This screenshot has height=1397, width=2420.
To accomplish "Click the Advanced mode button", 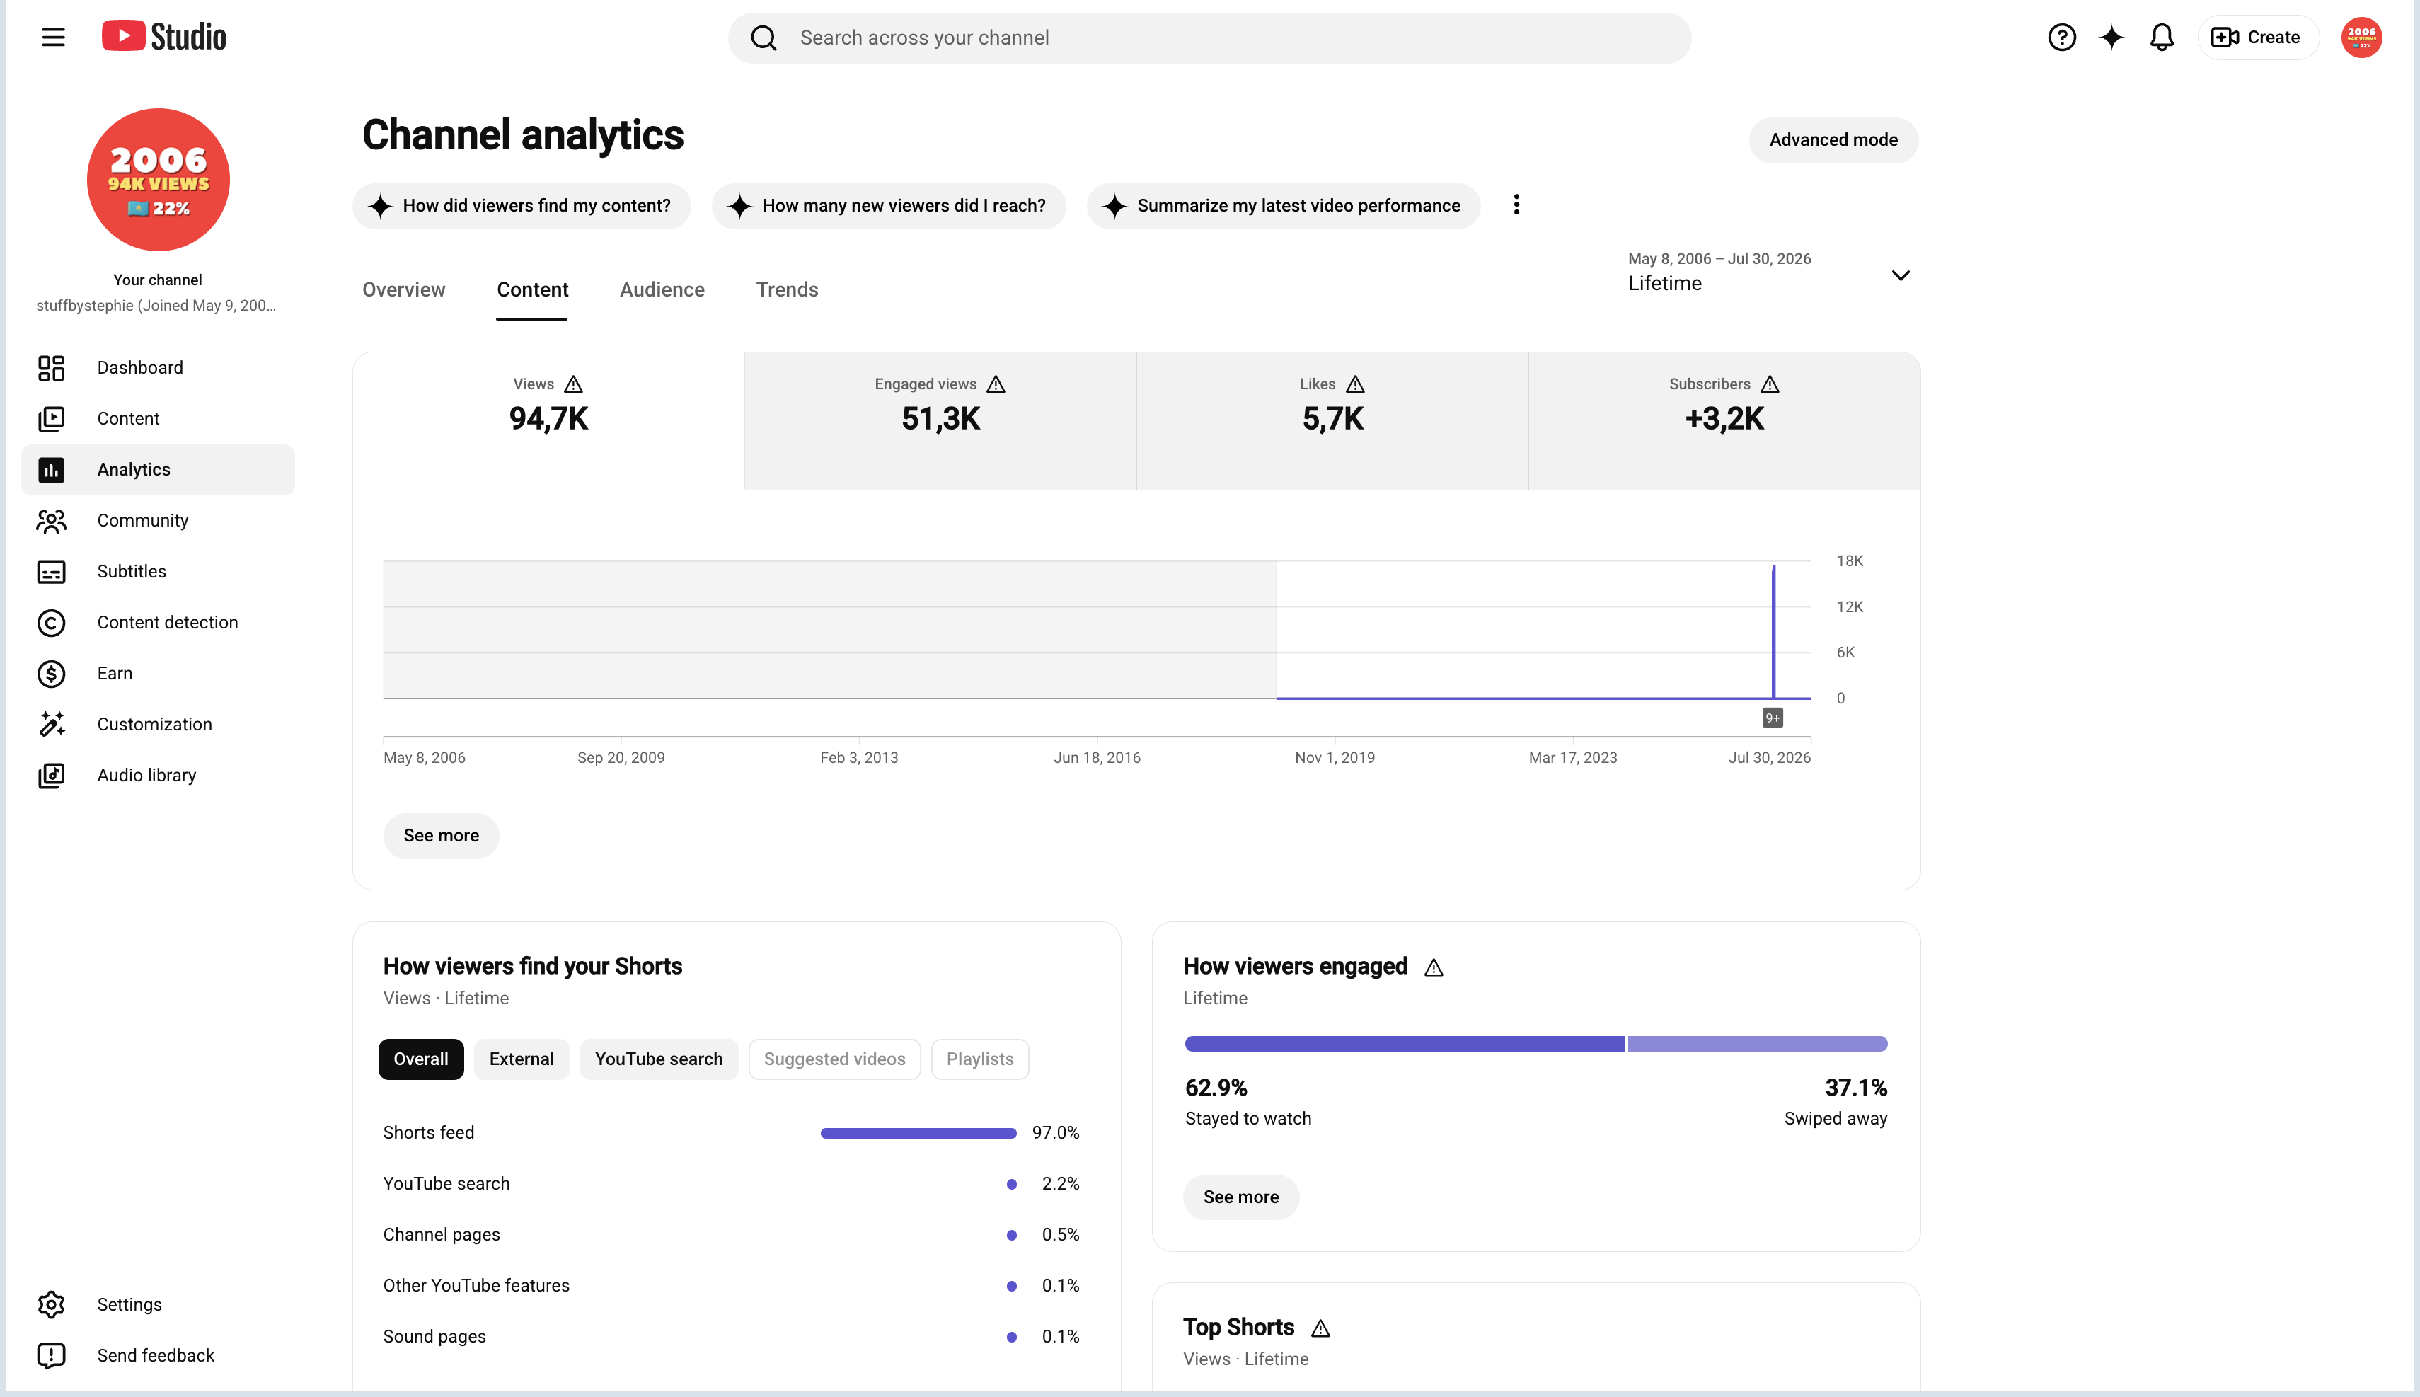I will pyautogui.click(x=1833, y=140).
